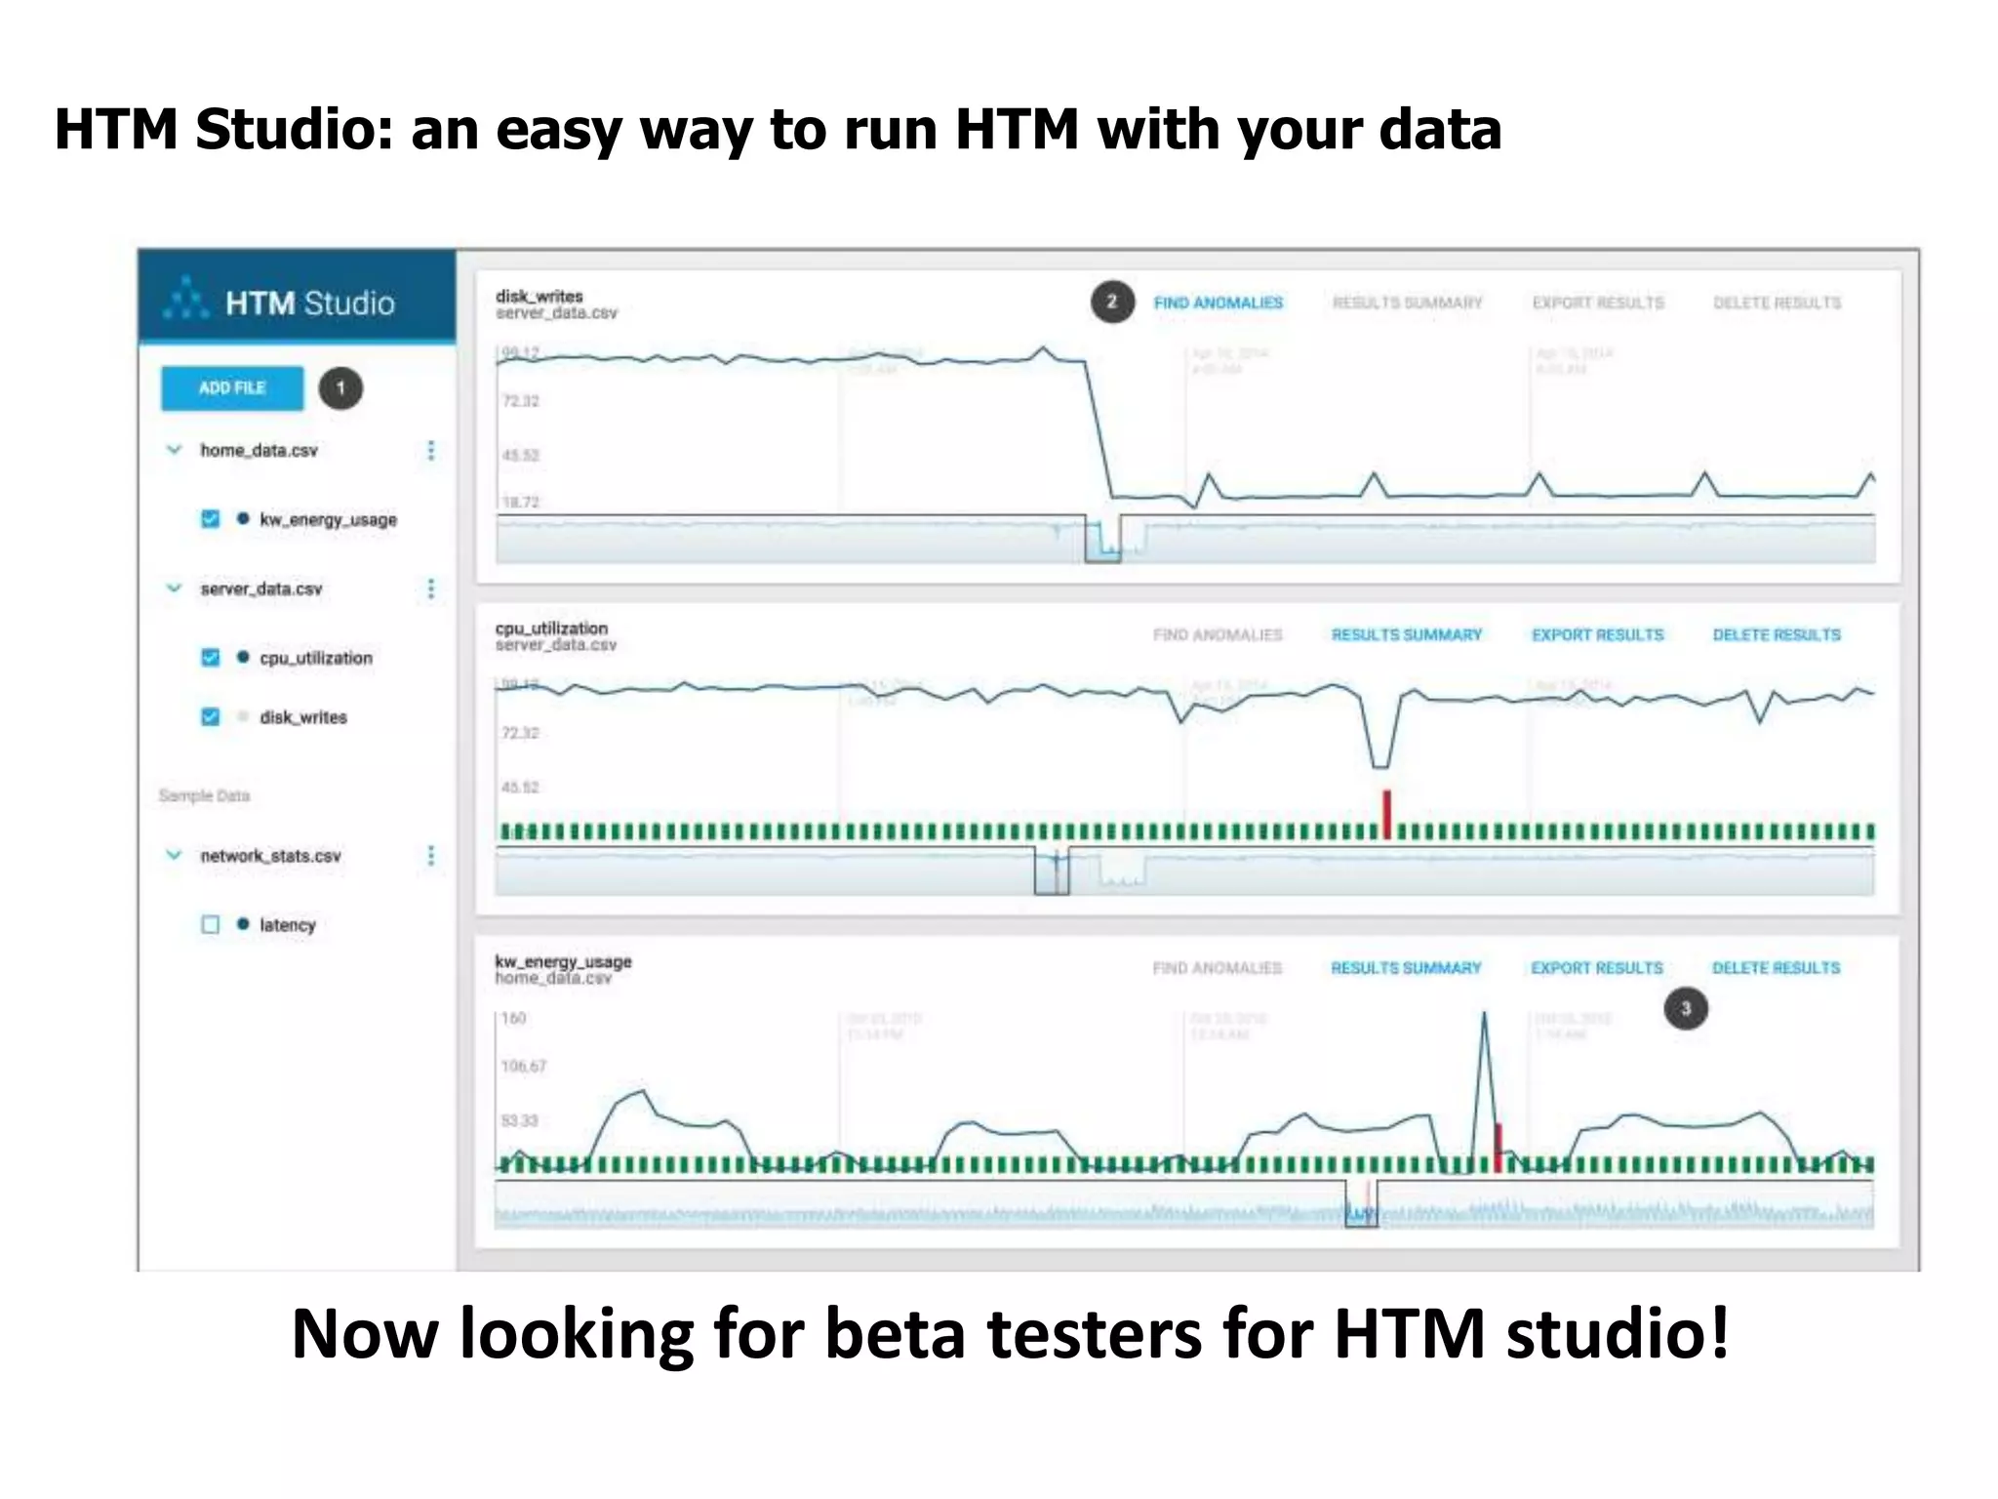1998x1499 pixels.
Task: Open options menu for home_data.csv
Action: pyautogui.click(x=431, y=450)
